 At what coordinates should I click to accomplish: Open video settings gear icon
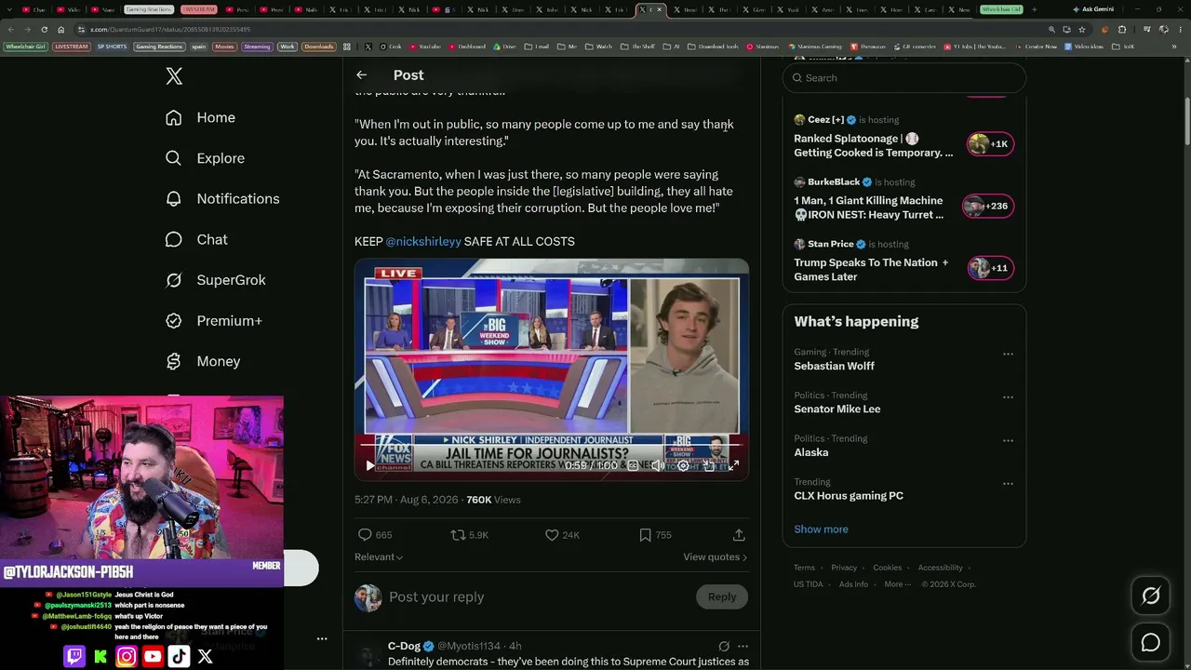coord(683,465)
